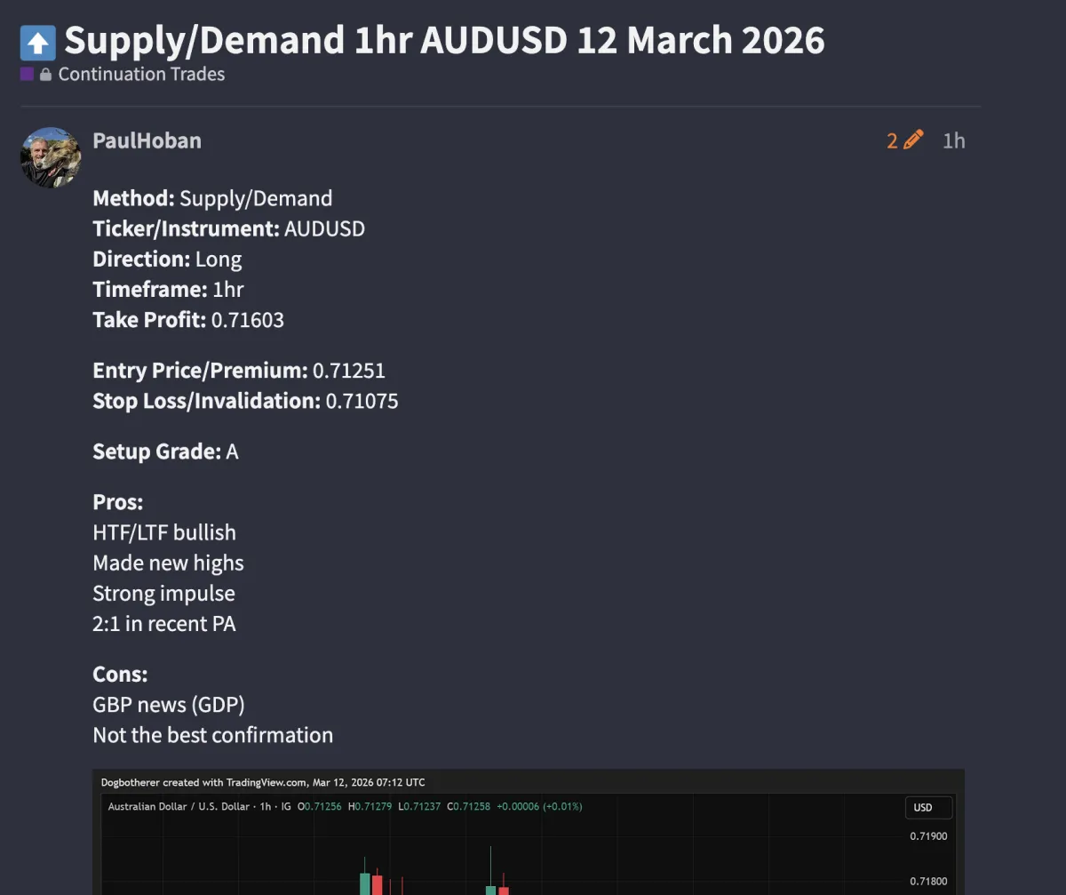Click PaulHoban's avatar picture
Screen dimensions: 1066x895
[51, 156]
